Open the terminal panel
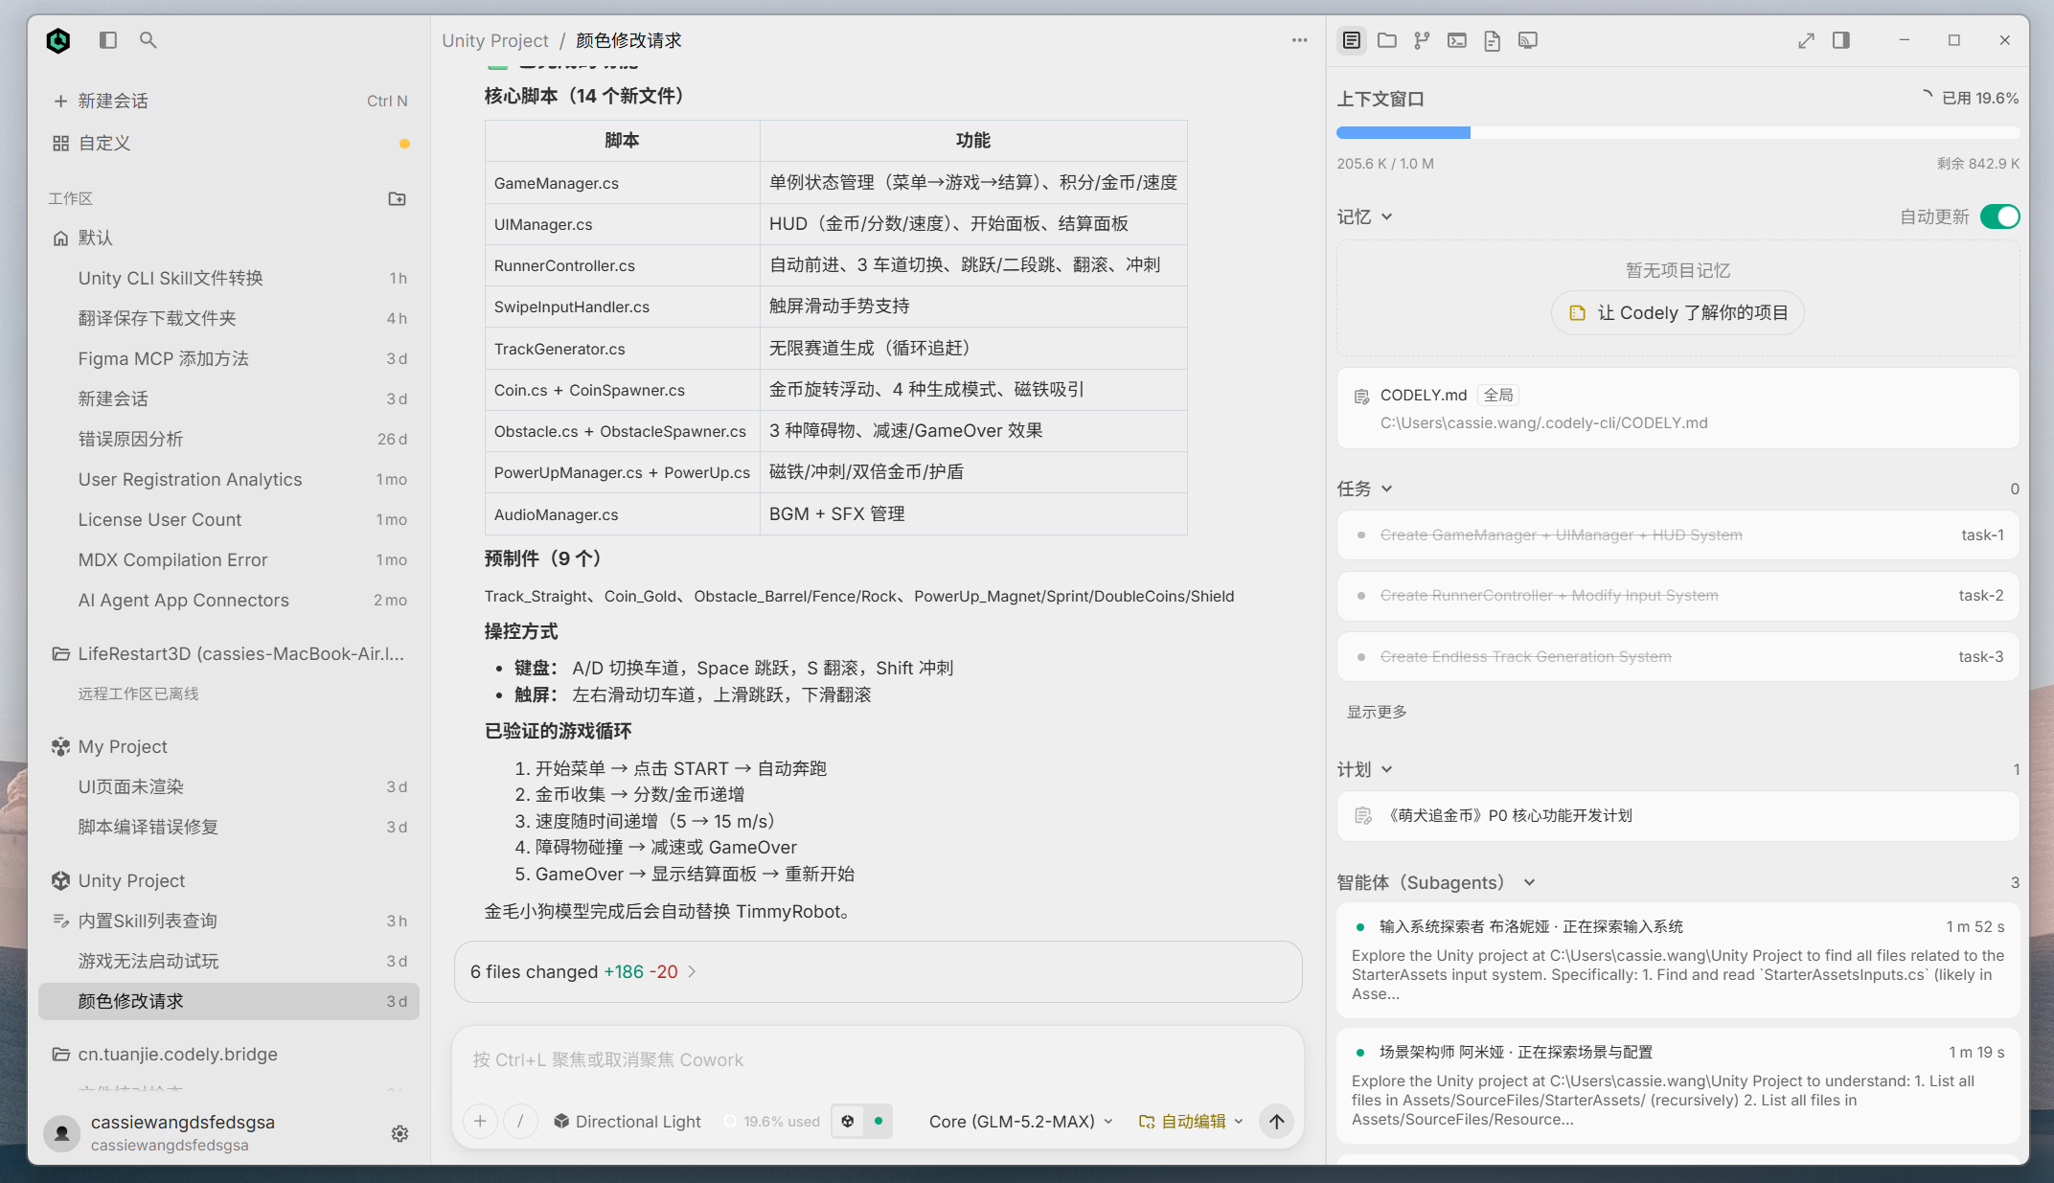The height and width of the screenshot is (1183, 2054). click(x=1457, y=40)
